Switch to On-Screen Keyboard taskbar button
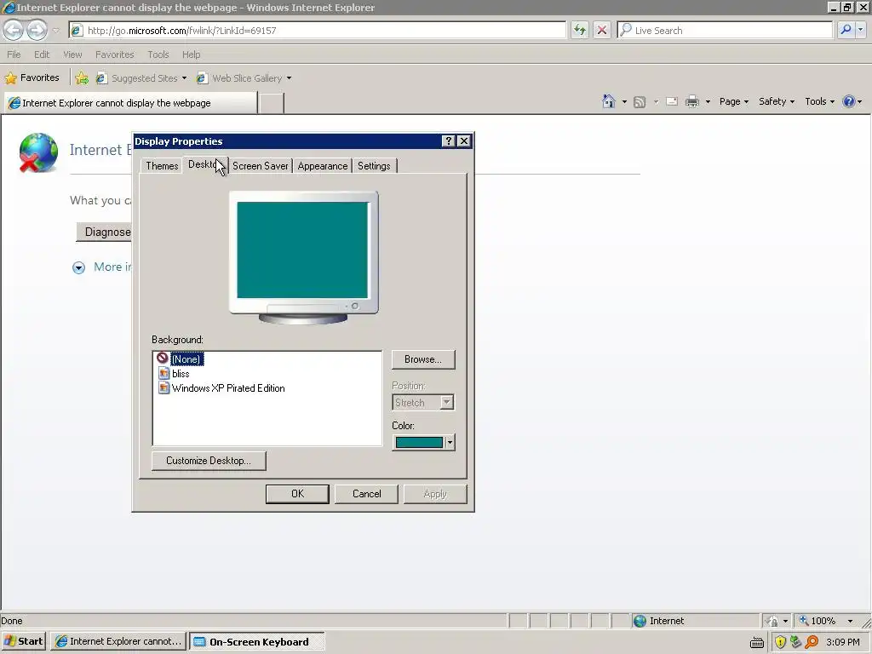The height and width of the screenshot is (654, 872). pos(256,642)
